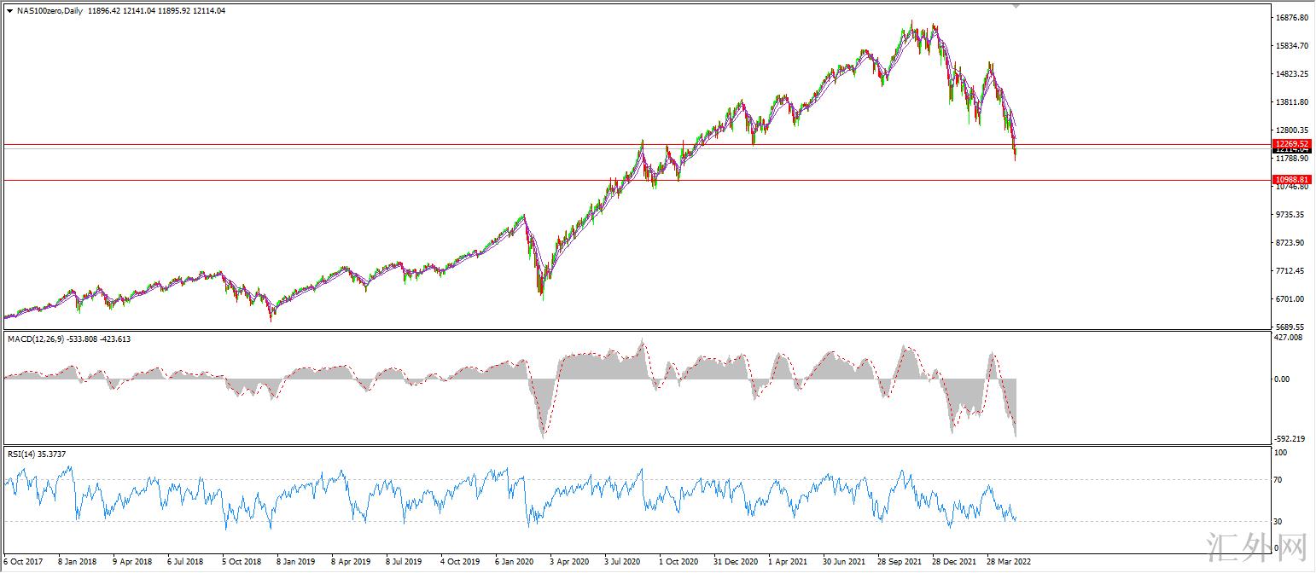The image size is (1316, 573).
Task: Click the 427.008 MACD scale value
Action: (x=1287, y=339)
